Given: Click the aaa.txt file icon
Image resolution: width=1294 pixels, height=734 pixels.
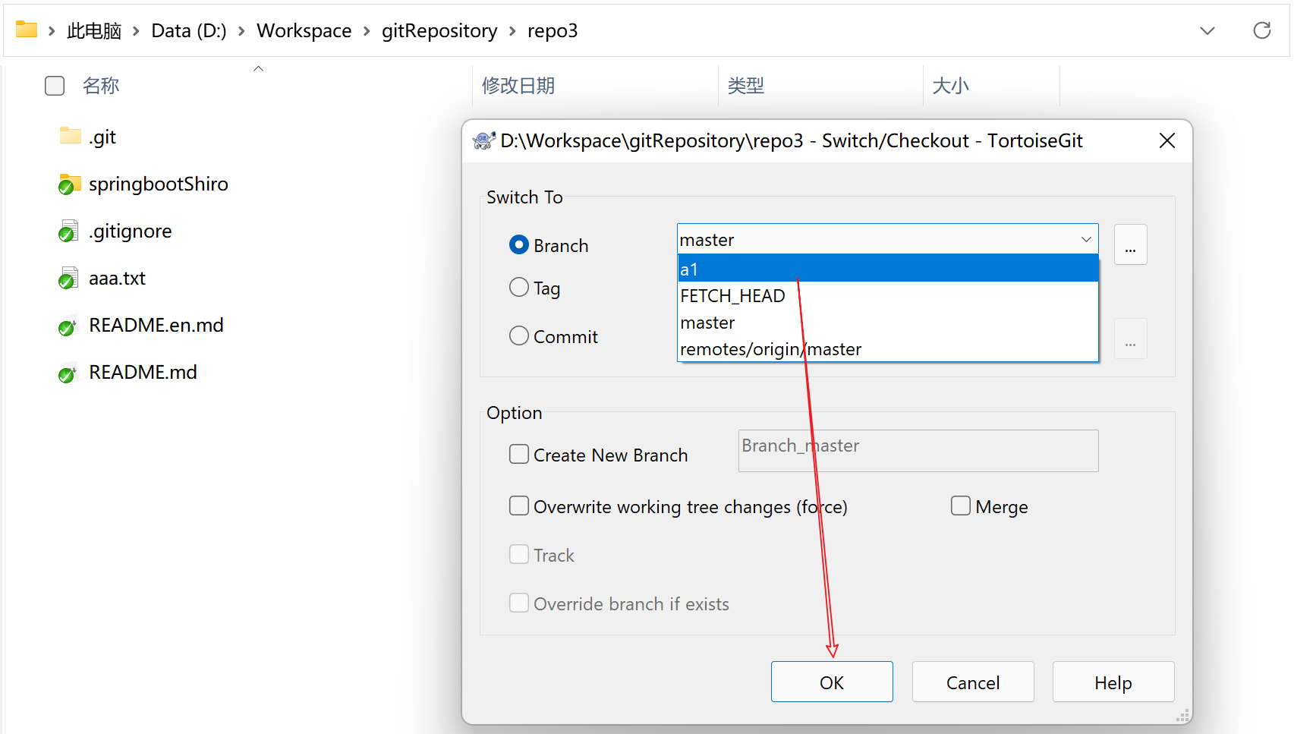Looking at the screenshot, I should [68, 278].
